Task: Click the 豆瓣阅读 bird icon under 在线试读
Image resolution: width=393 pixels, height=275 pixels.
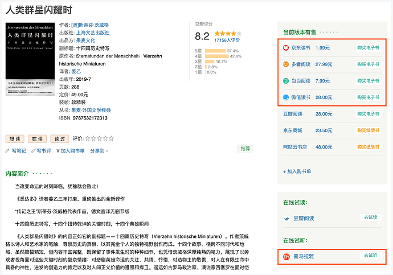Action: coord(286,219)
